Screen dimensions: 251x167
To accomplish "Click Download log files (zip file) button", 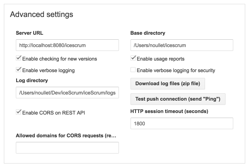I will pos(168,84).
